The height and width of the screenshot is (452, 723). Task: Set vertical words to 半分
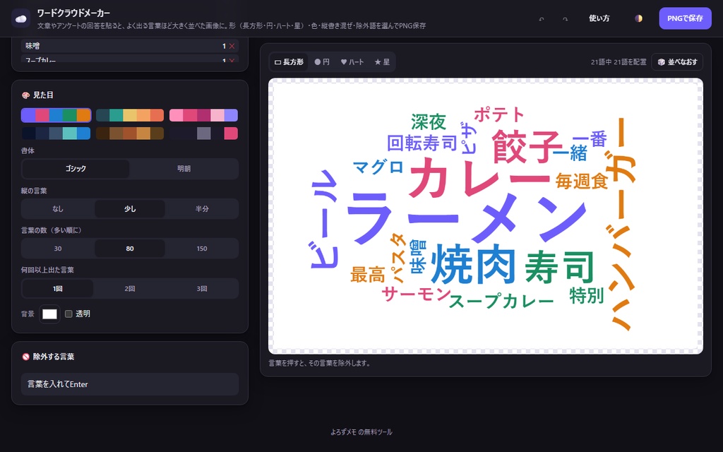pos(202,209)
